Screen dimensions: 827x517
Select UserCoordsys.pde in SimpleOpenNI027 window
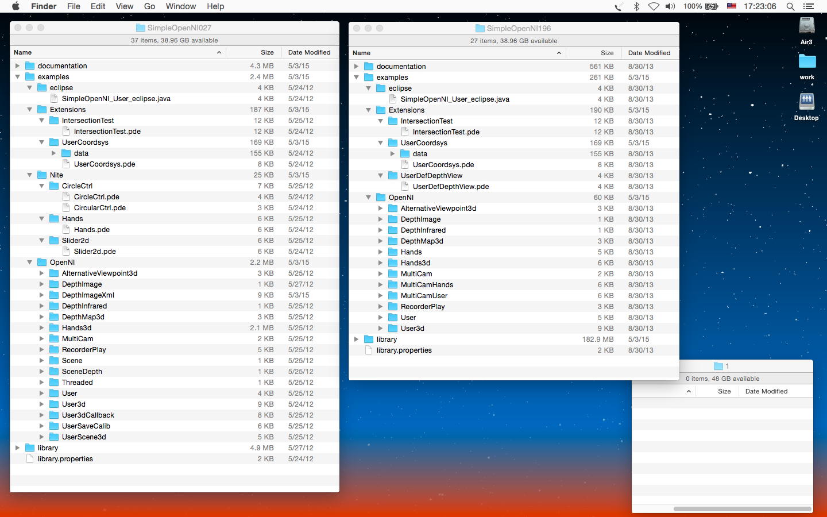pyautogui.click(x=105, y=164)
